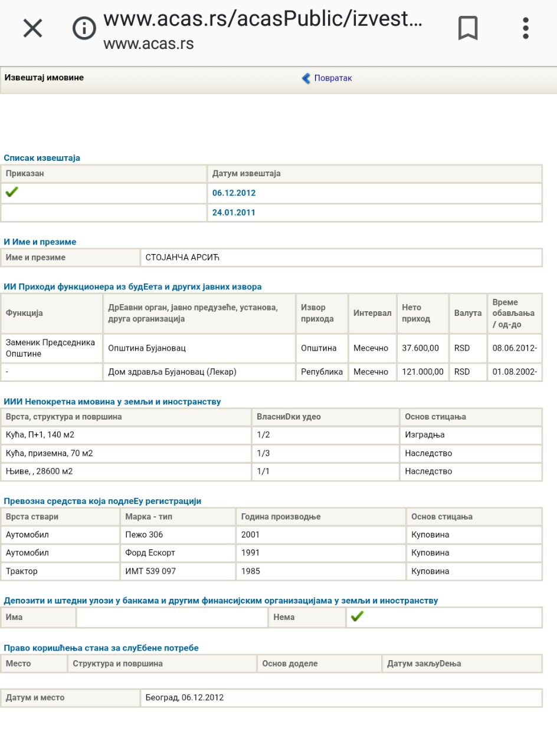Click empty Приказан cell in 24.01.2011 row
The image size is (557, 755).
(x=103, y=212)
